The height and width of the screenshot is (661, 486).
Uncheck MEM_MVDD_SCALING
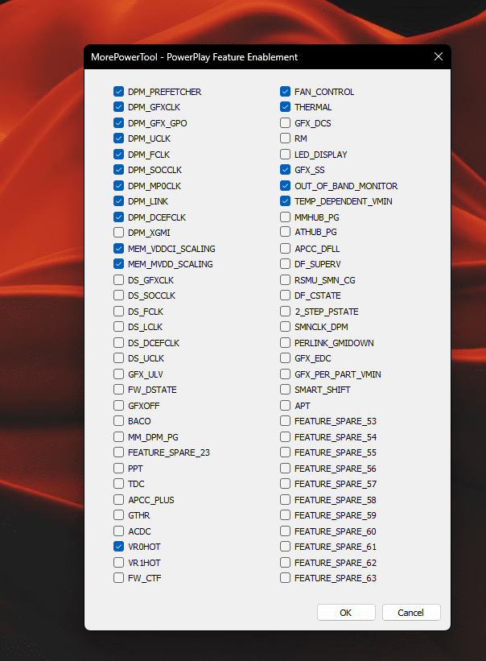click(x=118, y=264)
